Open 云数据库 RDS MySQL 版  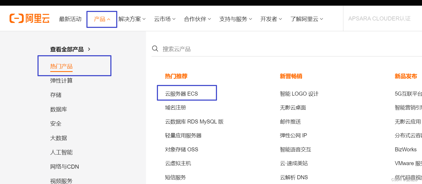[x=194, y=122]
